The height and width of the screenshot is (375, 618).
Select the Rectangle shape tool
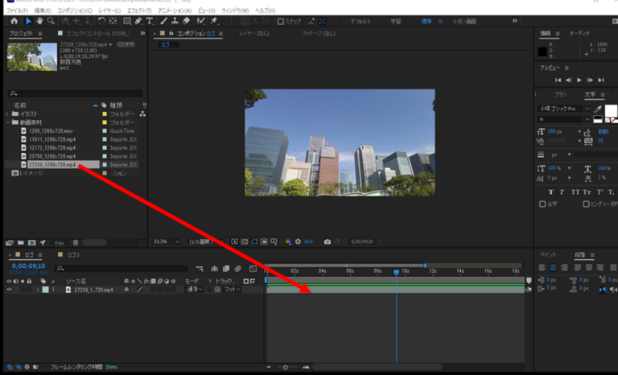coord(127,21)
